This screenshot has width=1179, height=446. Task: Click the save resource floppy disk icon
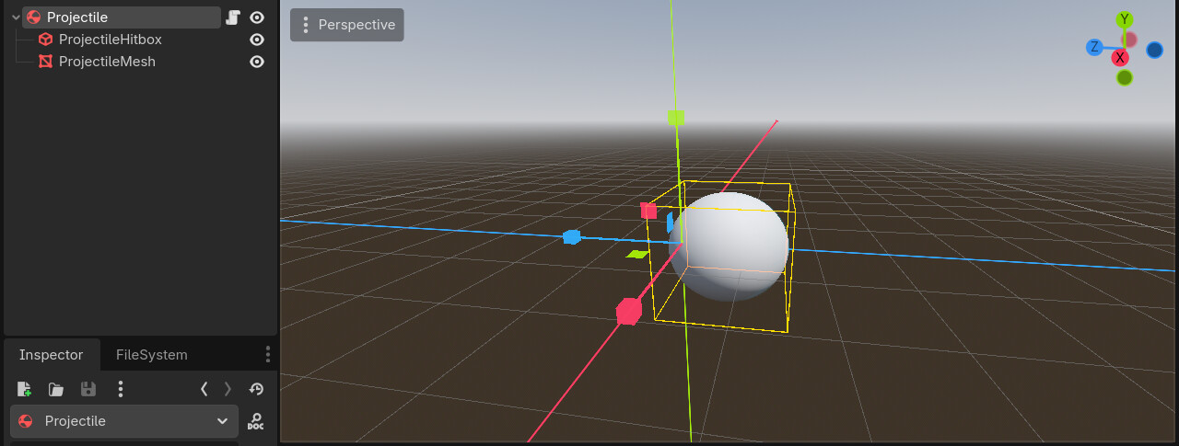click(88, 389)
